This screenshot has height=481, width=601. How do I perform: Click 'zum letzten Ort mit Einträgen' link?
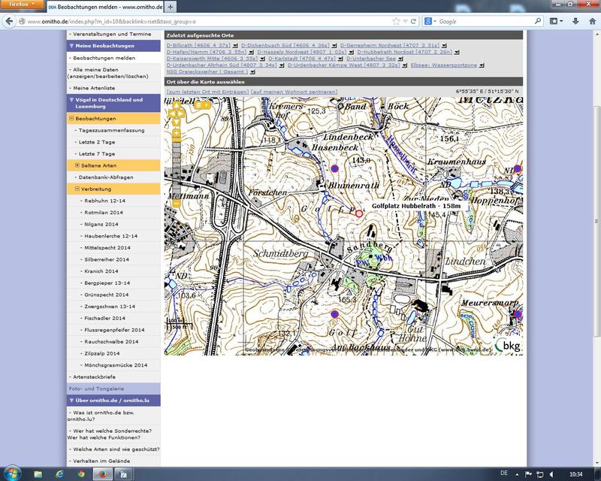[207, 92]
